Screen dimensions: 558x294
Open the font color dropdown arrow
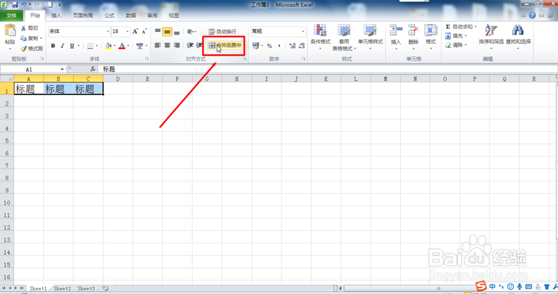pos(128,46)
